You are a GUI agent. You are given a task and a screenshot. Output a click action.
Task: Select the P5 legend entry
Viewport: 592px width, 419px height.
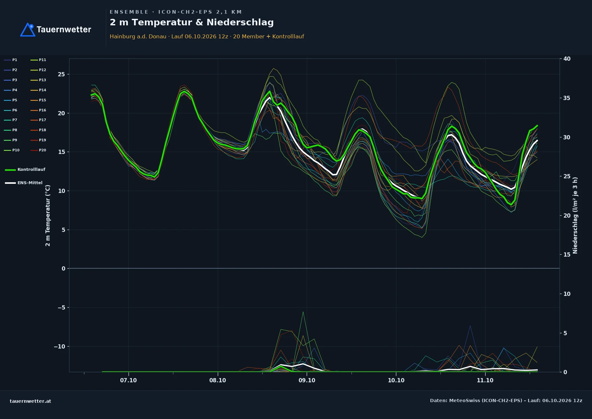click(10, 100)
